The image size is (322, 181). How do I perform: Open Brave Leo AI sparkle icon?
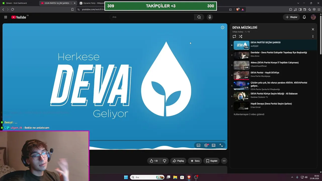309,10
